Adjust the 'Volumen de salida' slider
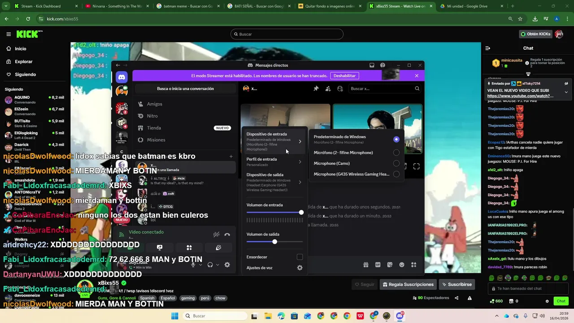Screen dimensions: 574x323 coord(274,242)
